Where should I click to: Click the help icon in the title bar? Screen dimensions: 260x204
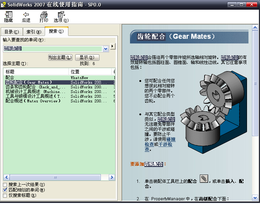coord(3,5)
